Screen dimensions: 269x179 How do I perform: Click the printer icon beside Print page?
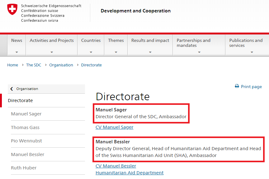[x=237, y=86]
